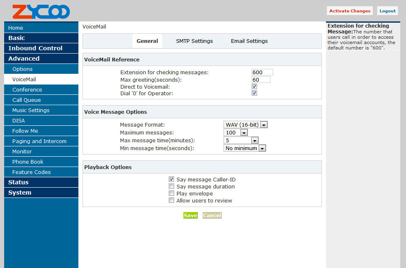The image size is (406, 268).
Task: Check Allow users to review
Action: click(x=172, y=201)
